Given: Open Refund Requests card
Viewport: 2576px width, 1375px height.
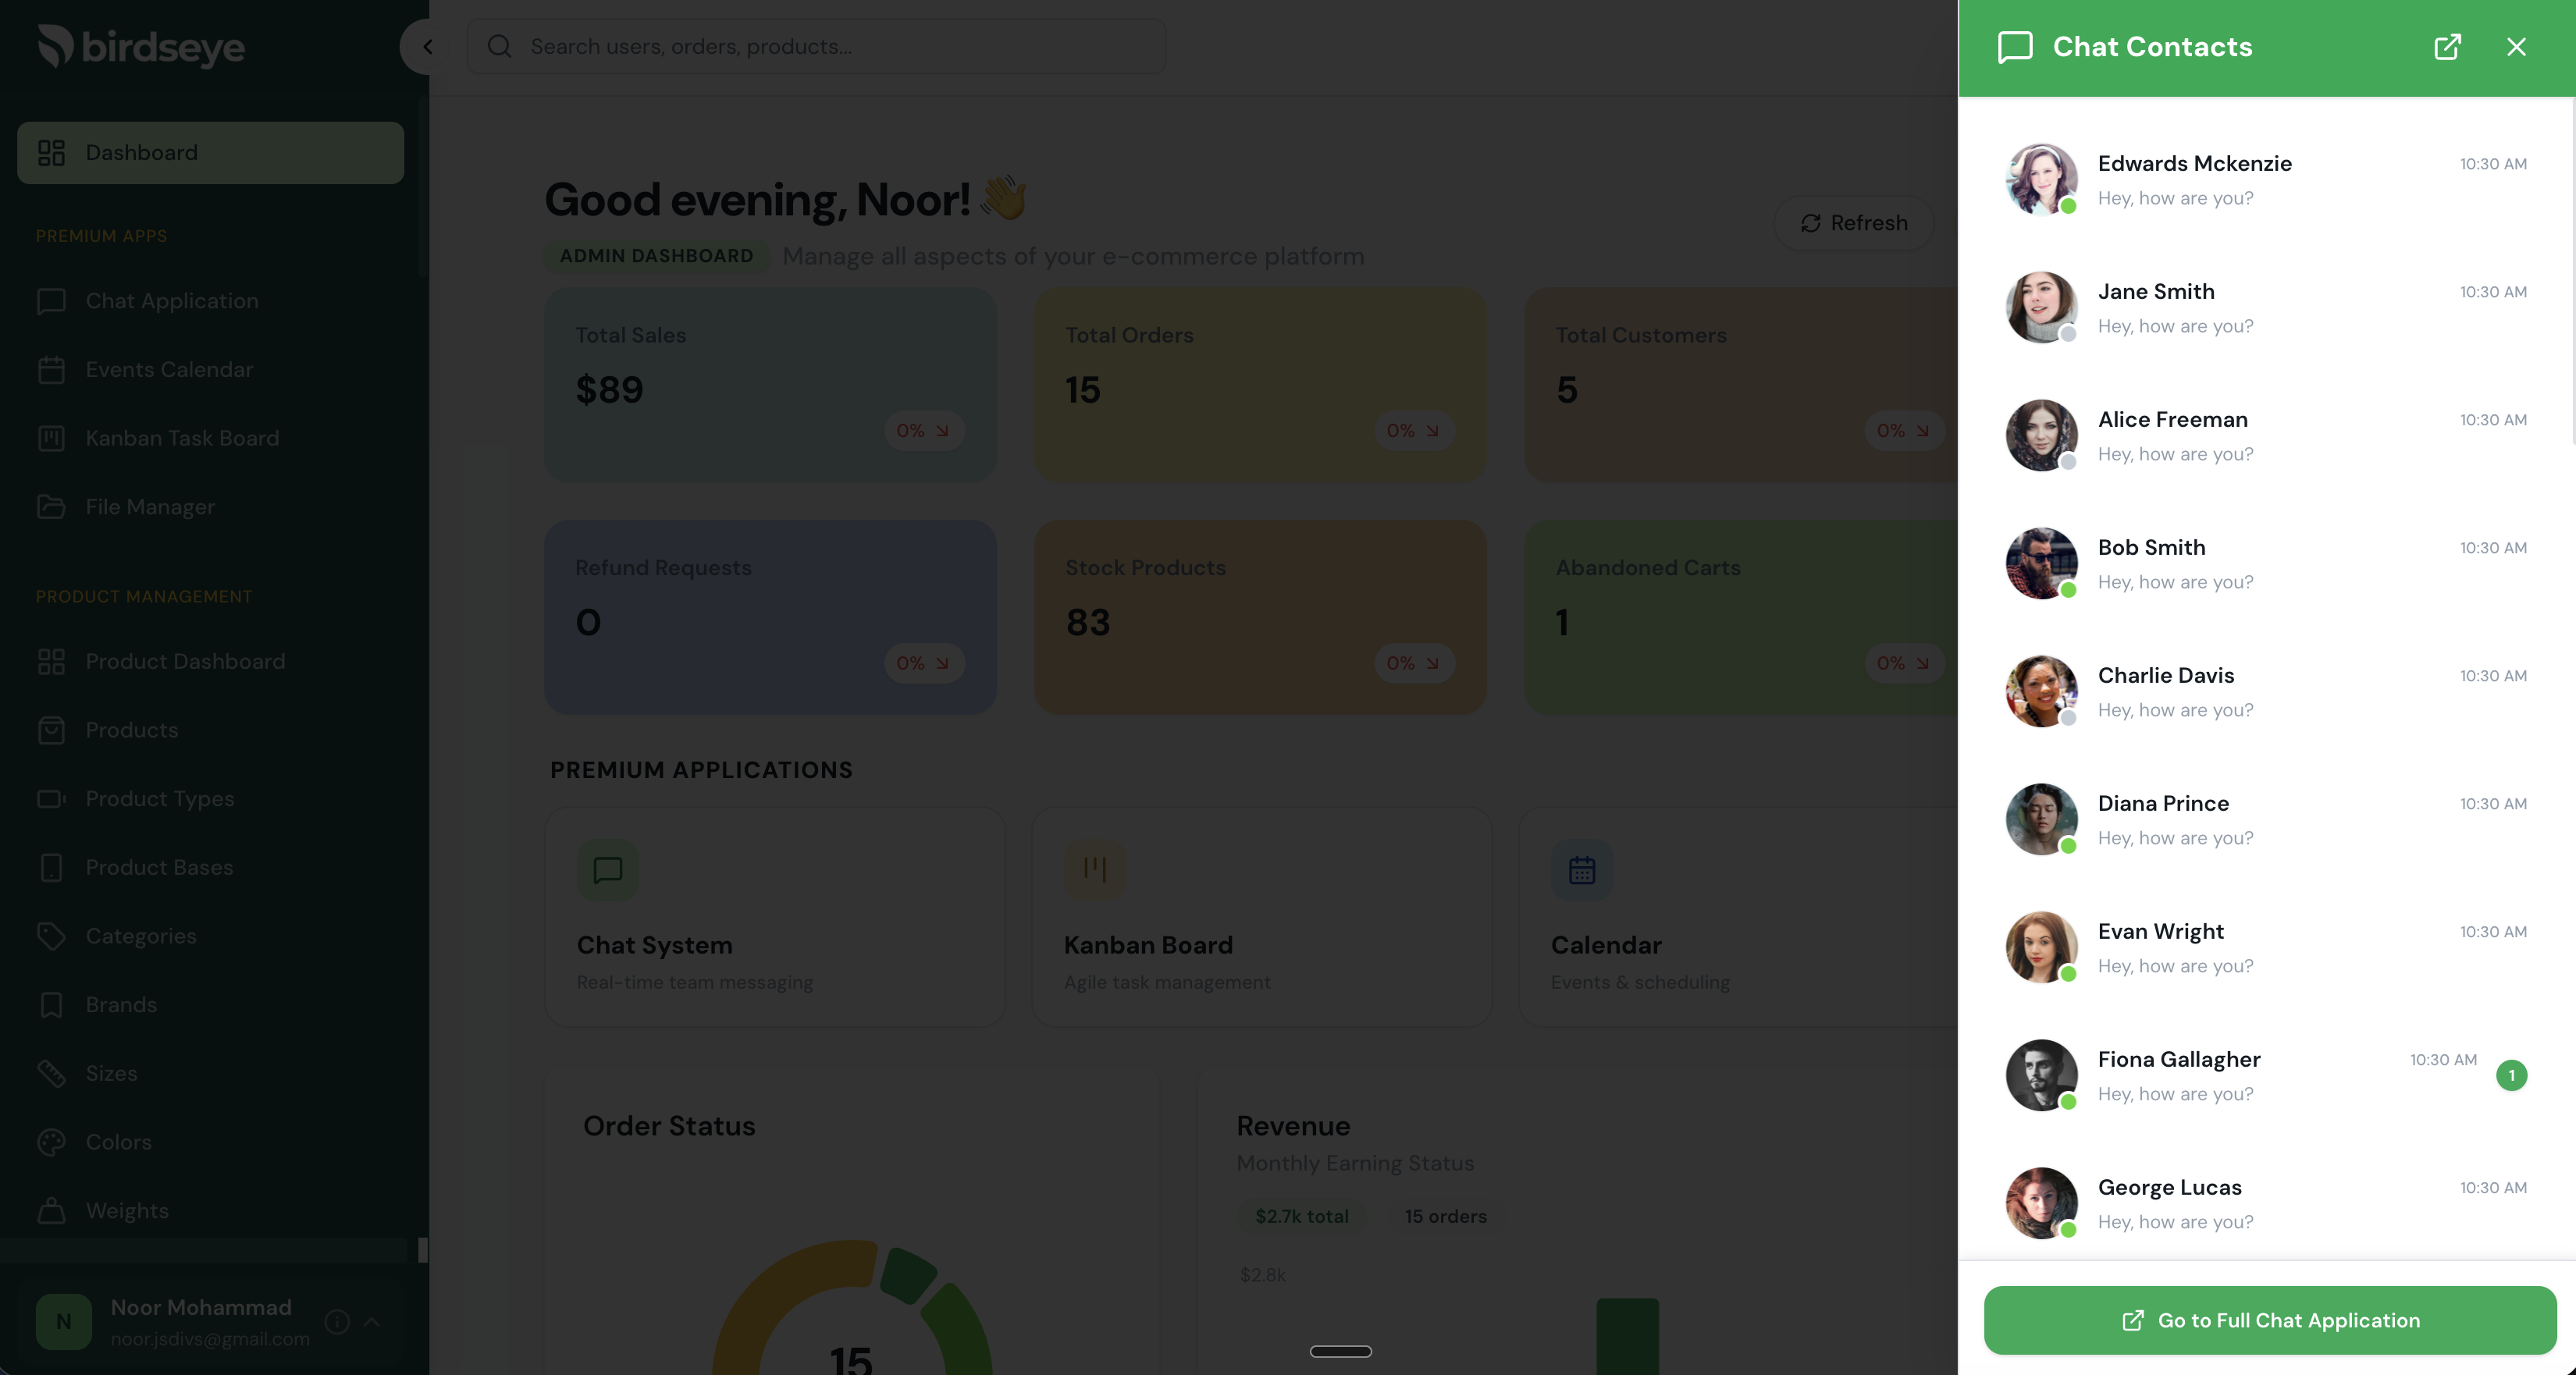Looking at the screenshot, I should click(770, 617).
